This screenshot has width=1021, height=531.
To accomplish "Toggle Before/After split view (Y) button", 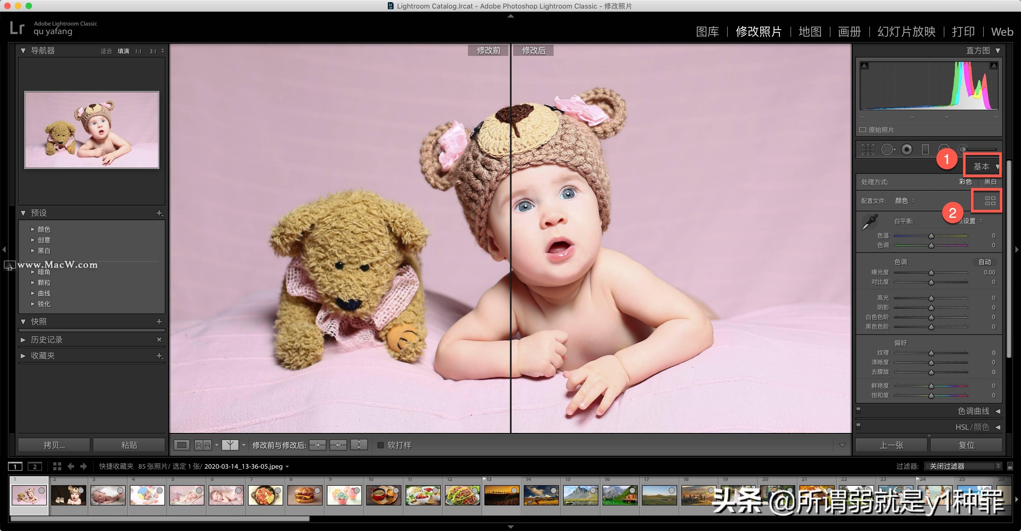I will point(230,445).
